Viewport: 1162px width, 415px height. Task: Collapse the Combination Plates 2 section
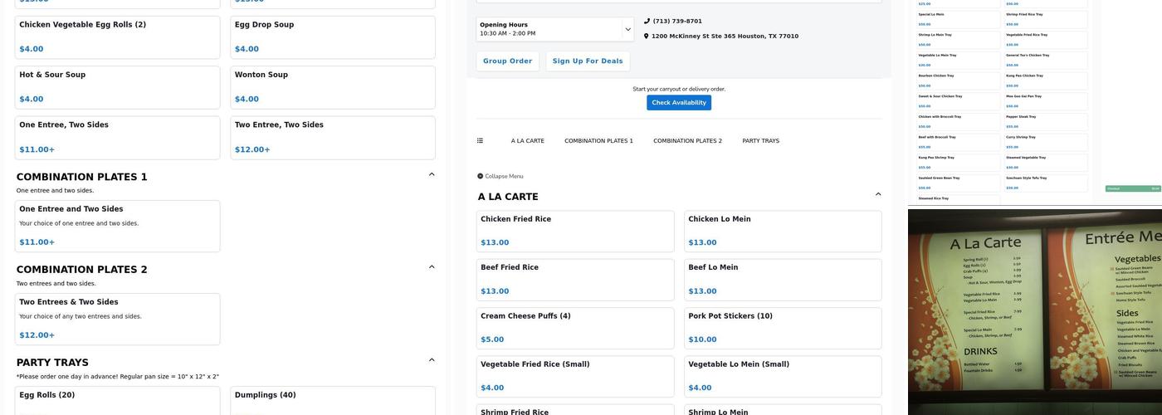pyautogui.click(x=432, y=267)
